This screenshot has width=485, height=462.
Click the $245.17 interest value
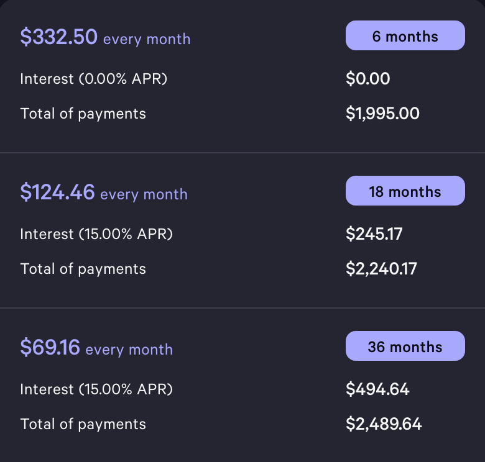tap(374, 234)
